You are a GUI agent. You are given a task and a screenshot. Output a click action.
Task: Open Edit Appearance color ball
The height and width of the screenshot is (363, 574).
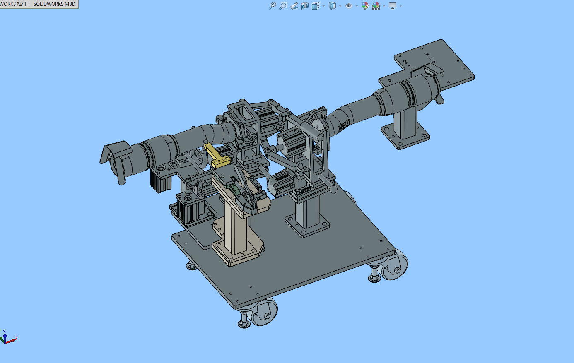click(365, 6)
